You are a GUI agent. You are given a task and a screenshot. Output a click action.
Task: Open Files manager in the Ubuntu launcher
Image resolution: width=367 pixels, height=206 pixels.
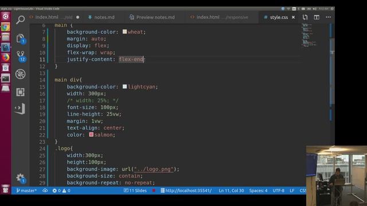tap(5, 37)
